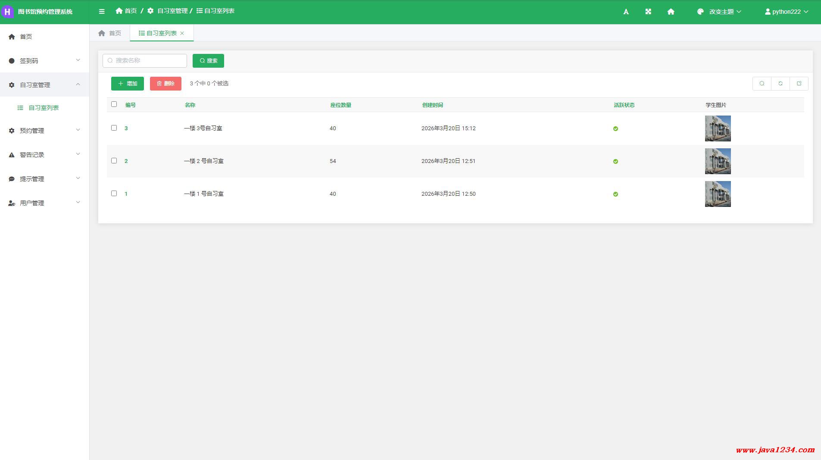
Task: Click the green 增加 button
Action: 128,84
